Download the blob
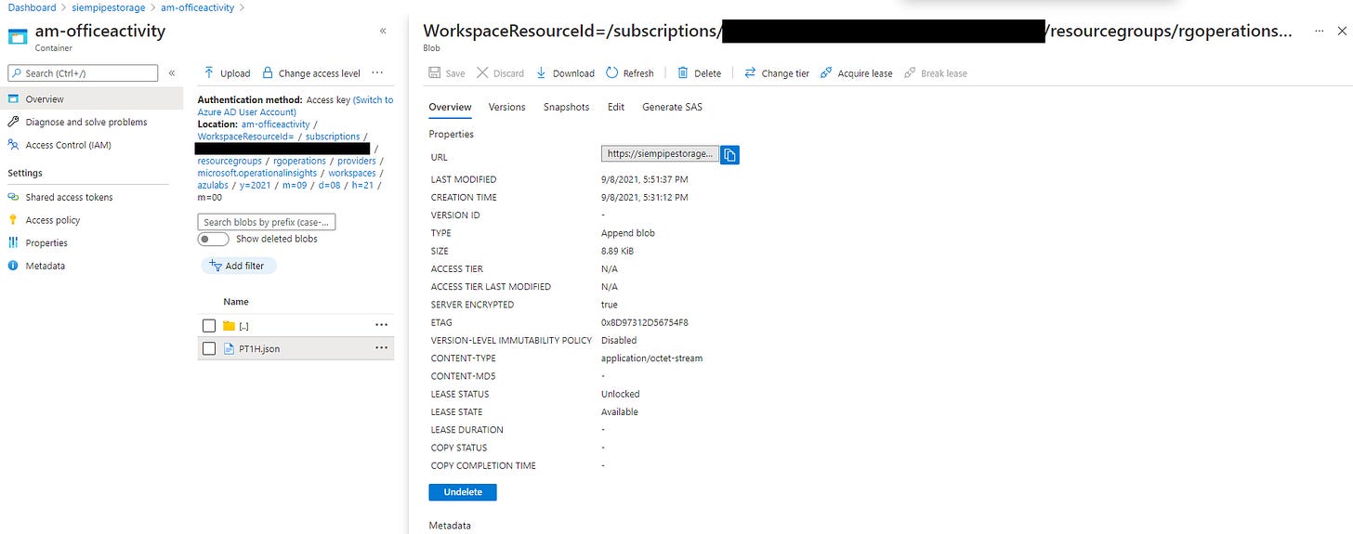Screen dimensions: 1353x534 tap(565, 72)
